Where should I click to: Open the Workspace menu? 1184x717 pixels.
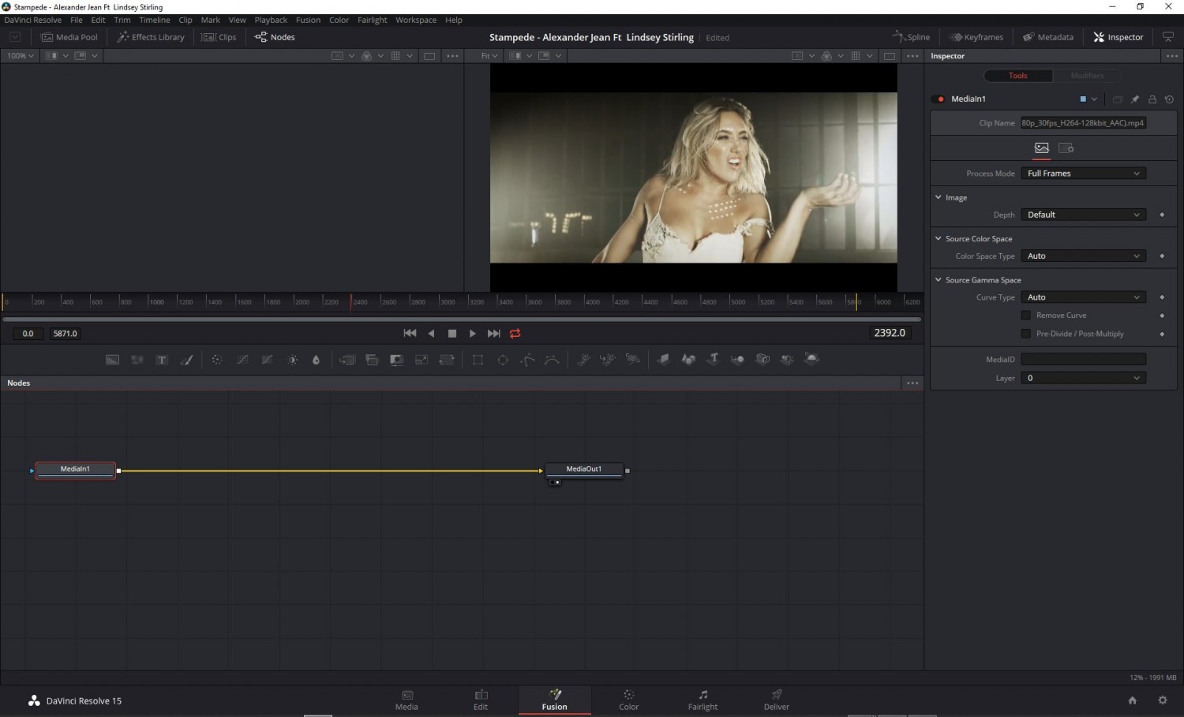416,21
